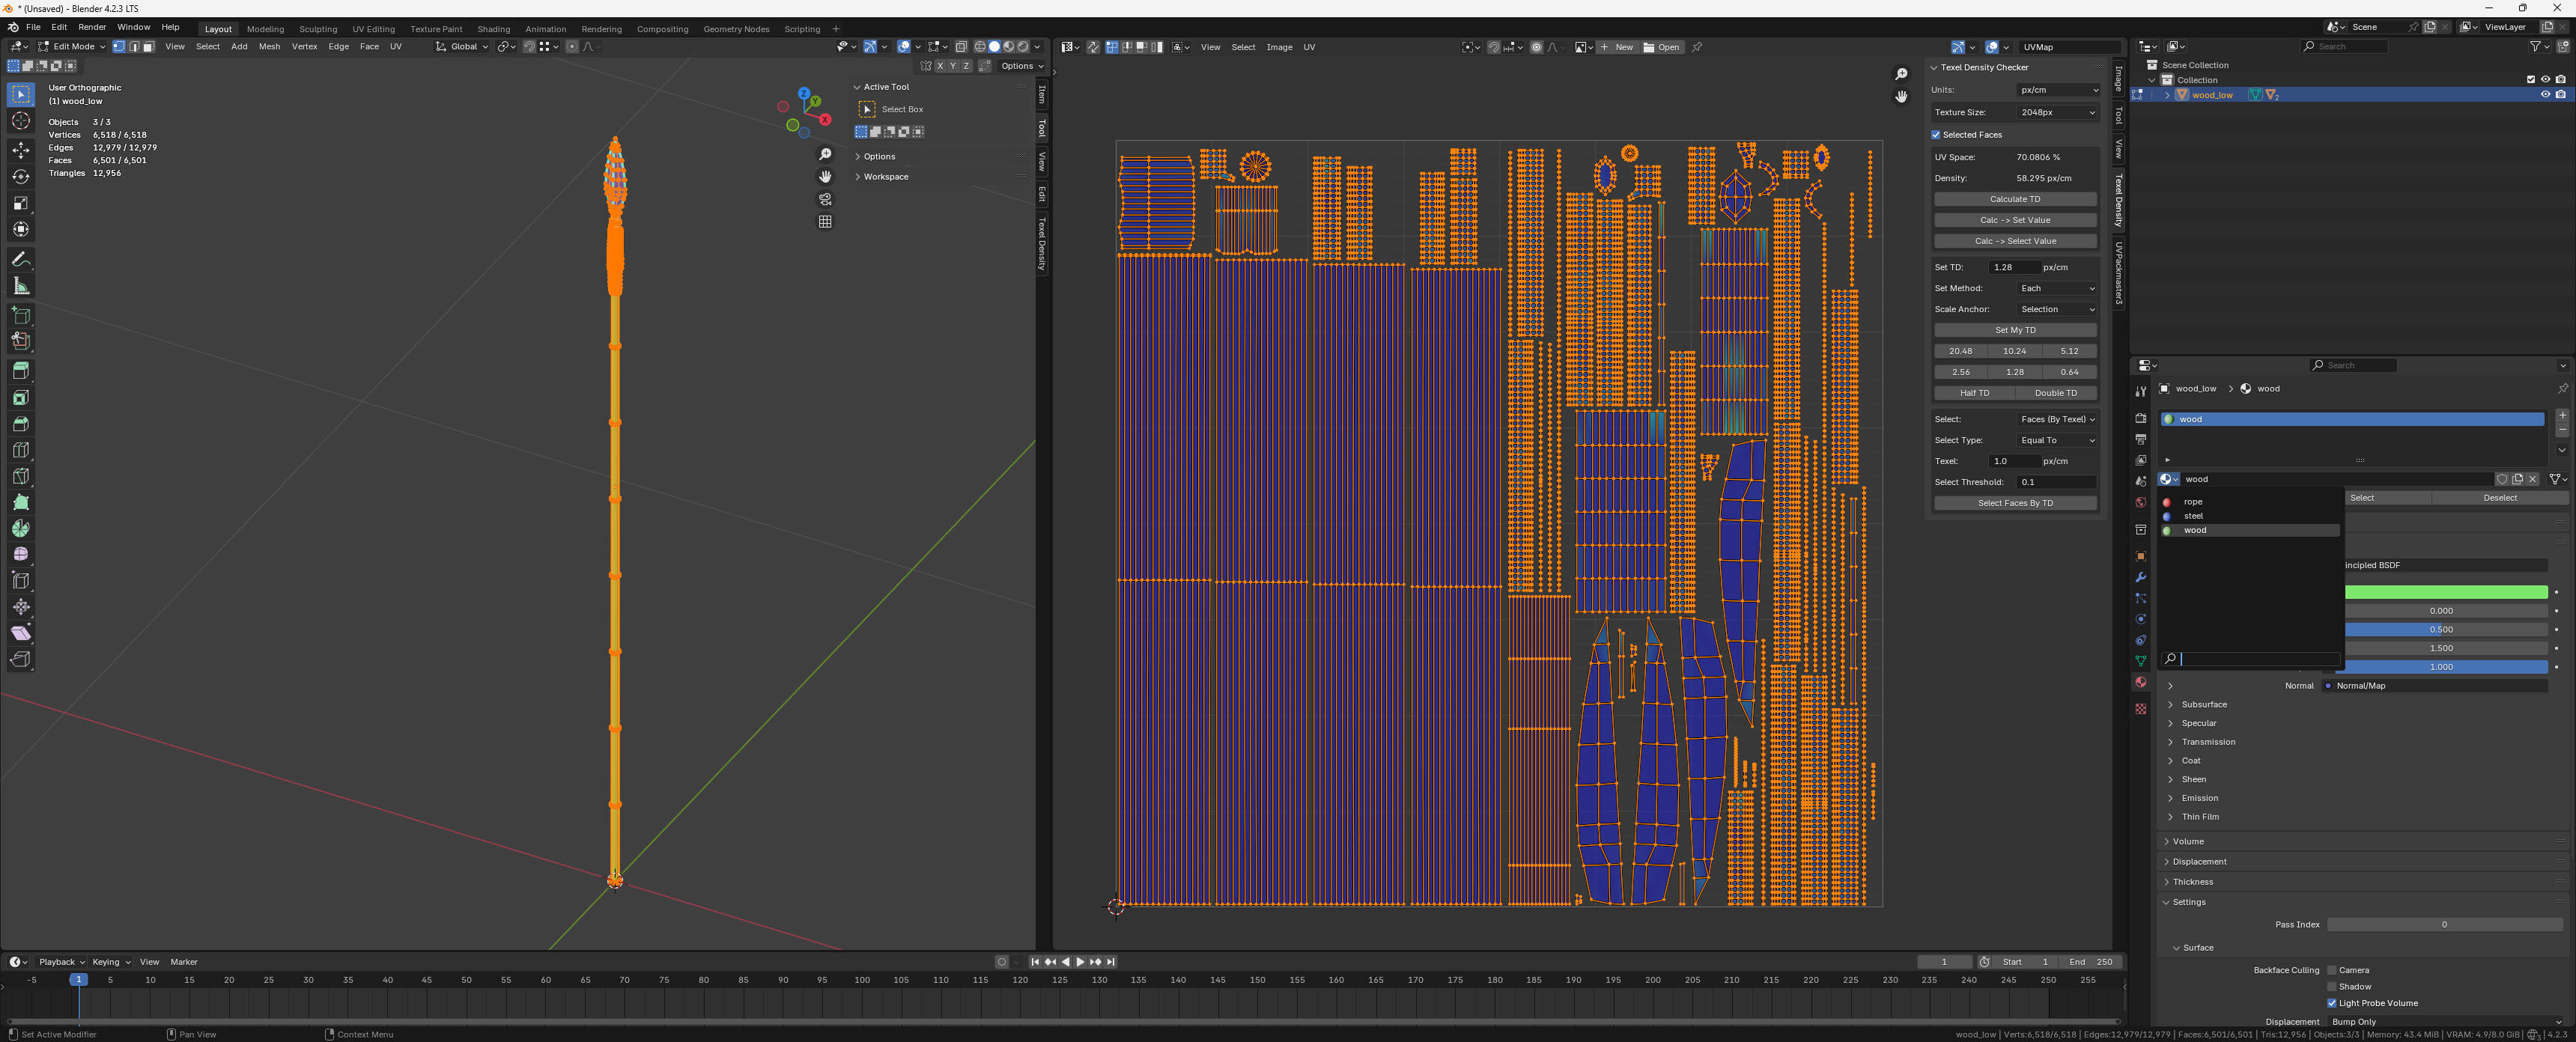Select the steel material from list
Viewport: 2576px width, 1042px height.
(x=2193, y=516)
